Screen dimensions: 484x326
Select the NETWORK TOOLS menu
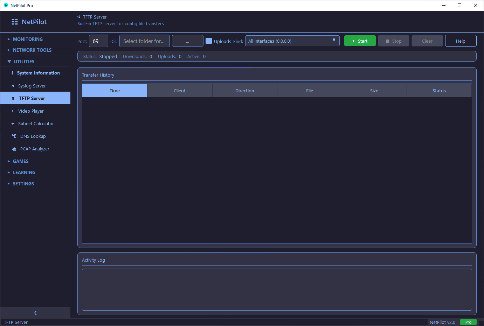(x=33, y=50)
